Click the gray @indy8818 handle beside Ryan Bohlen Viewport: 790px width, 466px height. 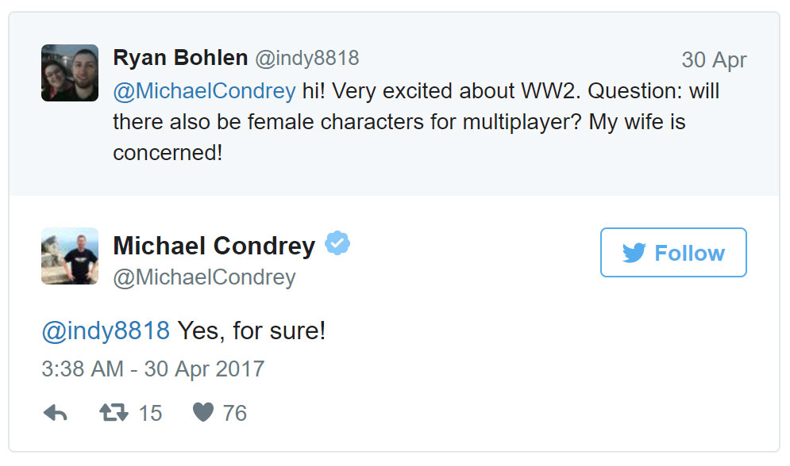click(x=306, y=58)
